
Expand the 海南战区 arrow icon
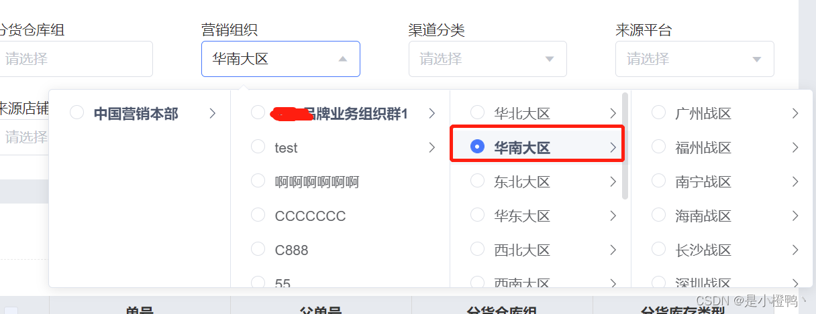tap(795, 216)
